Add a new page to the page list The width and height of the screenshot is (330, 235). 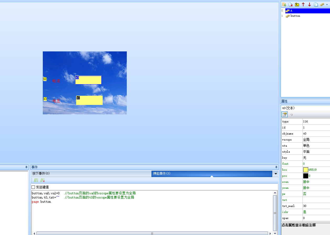pos(284,4)
